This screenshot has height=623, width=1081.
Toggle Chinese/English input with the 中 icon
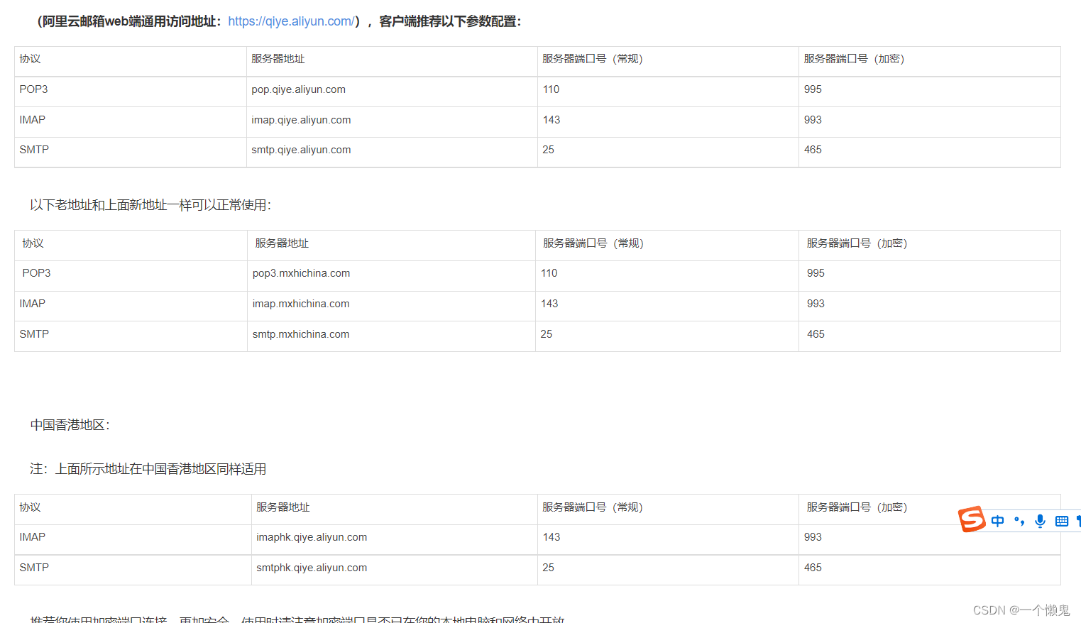click(997, 520)
